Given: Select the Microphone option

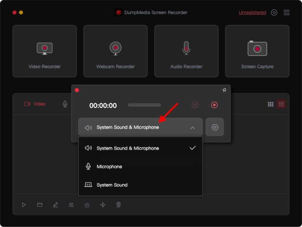Looking at the screenshot, I should [140, 166].
